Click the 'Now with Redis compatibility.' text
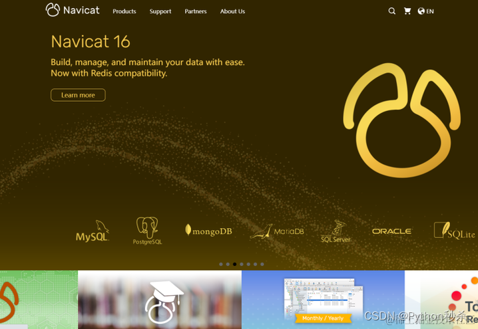 pyautogui.click(x=109, y=73)
